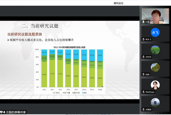The image size is (171, 115).
Task: Click 汪磊's active microphone icon
Action: tap(143, 22)
